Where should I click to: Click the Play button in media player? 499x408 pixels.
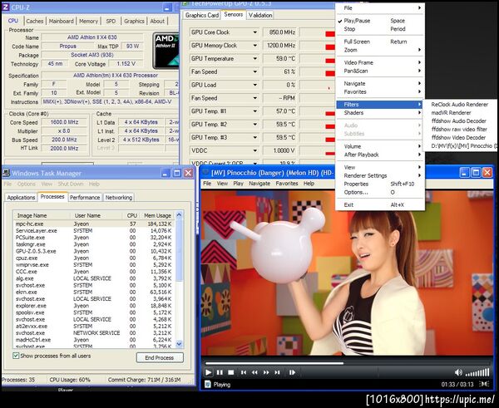[208, 372]
